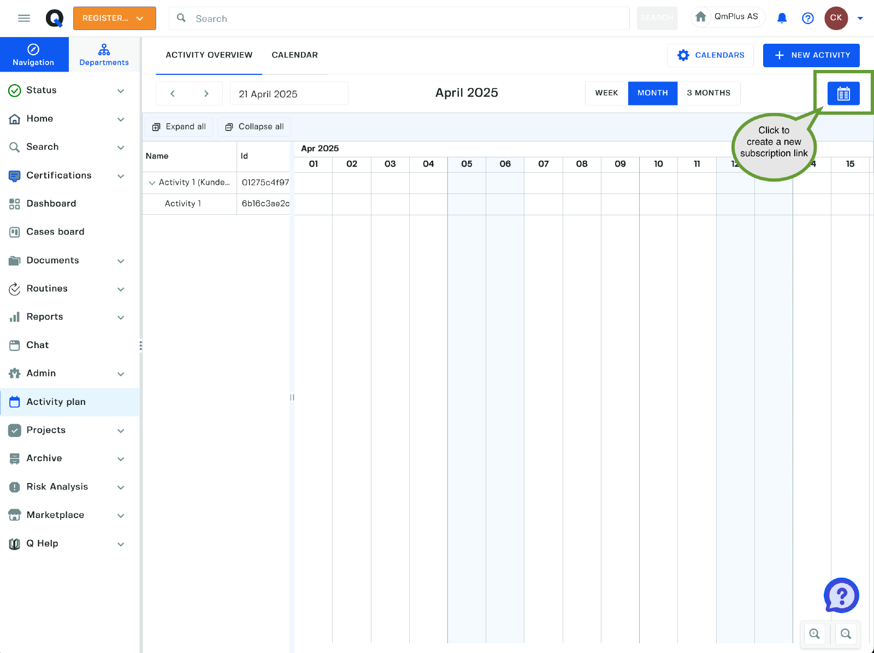Viewport: 874px width, 653px height.
Task: Zoom in on the timeline
Action: [x=814, y=634]
